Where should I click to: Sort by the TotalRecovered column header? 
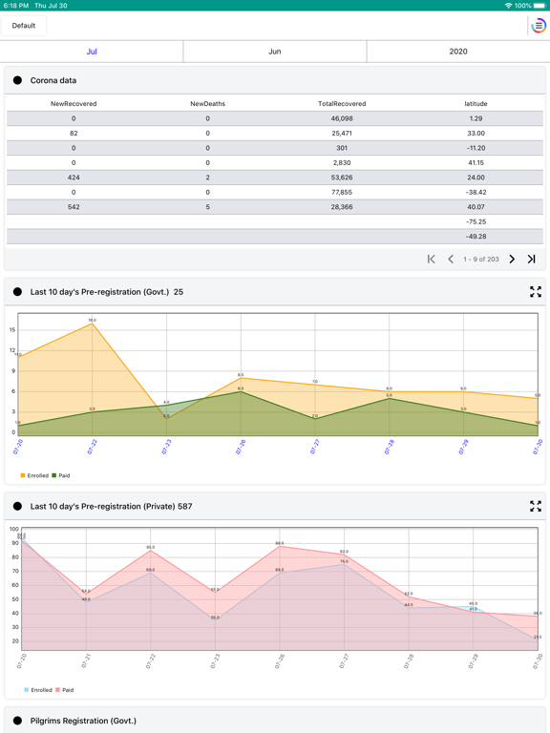(342, 104)
